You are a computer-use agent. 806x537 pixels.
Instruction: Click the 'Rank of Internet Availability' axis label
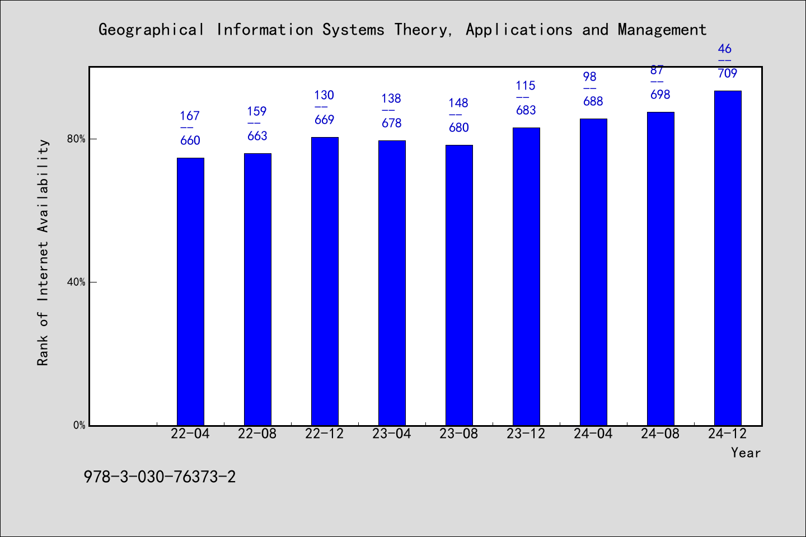(x=43, y=252)
